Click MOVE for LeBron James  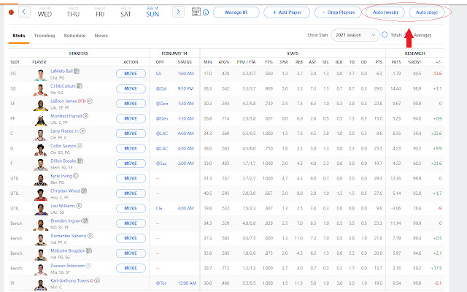(131, 104)
